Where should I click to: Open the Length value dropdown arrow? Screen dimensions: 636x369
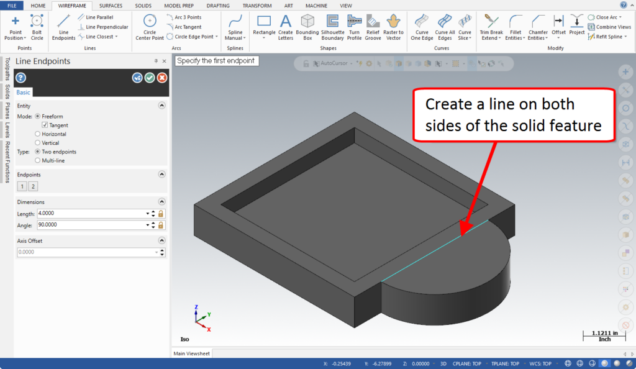(148, 214)
